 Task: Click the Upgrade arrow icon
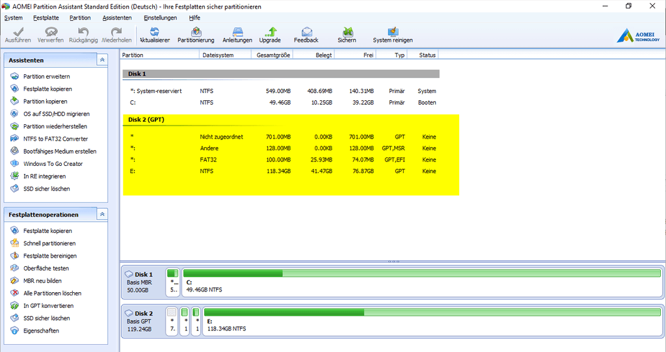[x=270, y=32]
